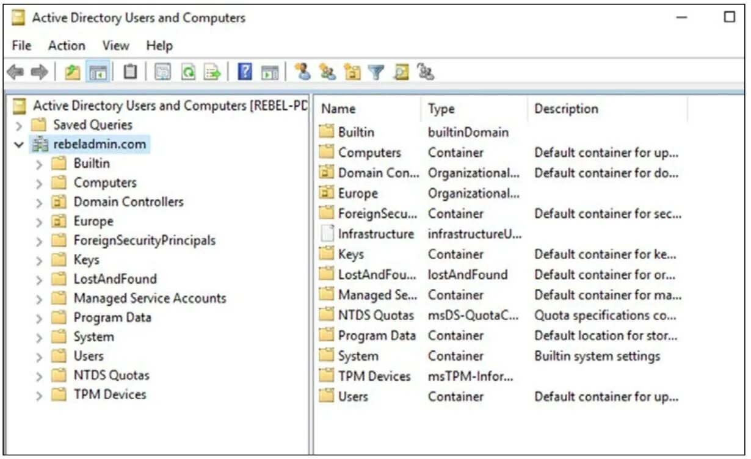Select Program Data in the console tree
The width and height of the screenshot is (751, 459).
pos(112,317)
